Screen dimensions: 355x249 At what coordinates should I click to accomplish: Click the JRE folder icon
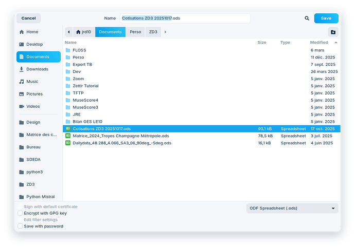68,114
